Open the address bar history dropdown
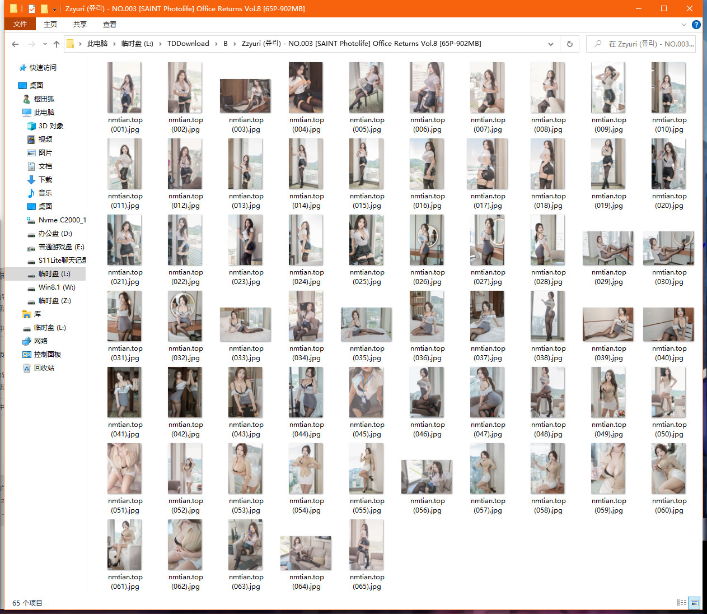707x614 pixels. click(550, 44)
